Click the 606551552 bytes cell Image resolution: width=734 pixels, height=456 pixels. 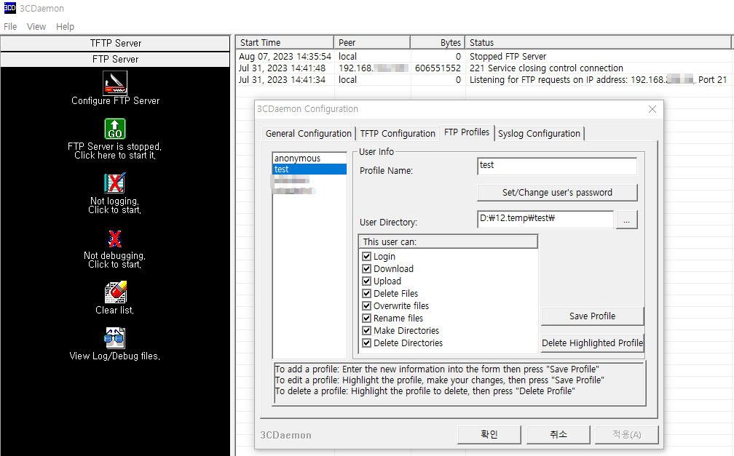438,68
